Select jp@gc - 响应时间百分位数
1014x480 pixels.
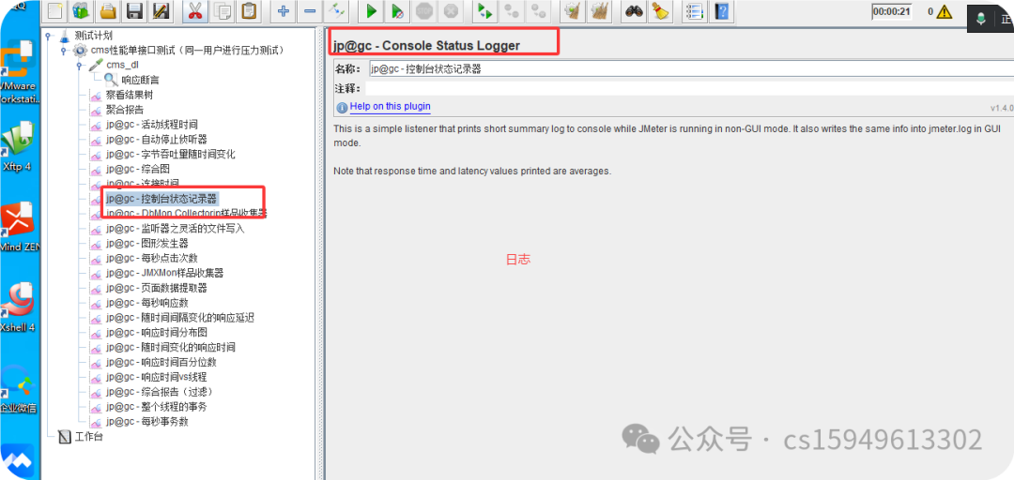tap(161, 363)
